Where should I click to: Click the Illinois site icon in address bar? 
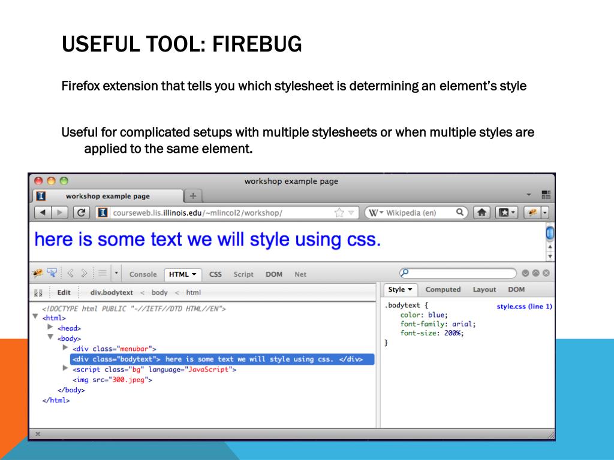click(102, 213)
